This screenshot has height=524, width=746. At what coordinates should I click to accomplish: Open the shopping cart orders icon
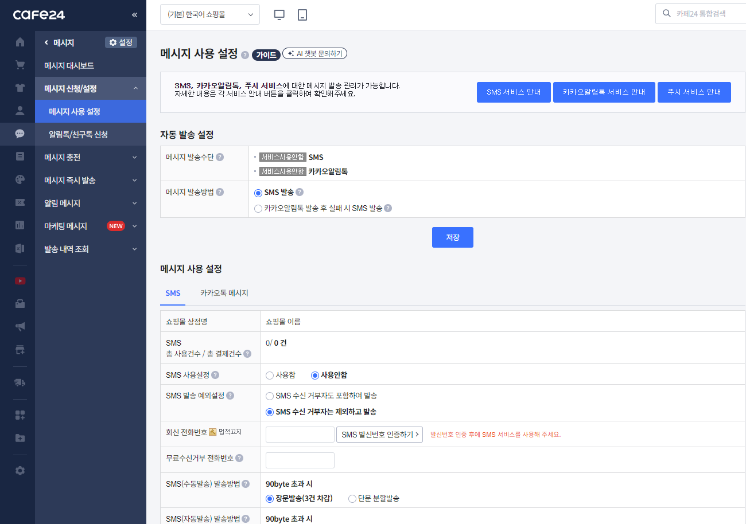click(20, 65)
